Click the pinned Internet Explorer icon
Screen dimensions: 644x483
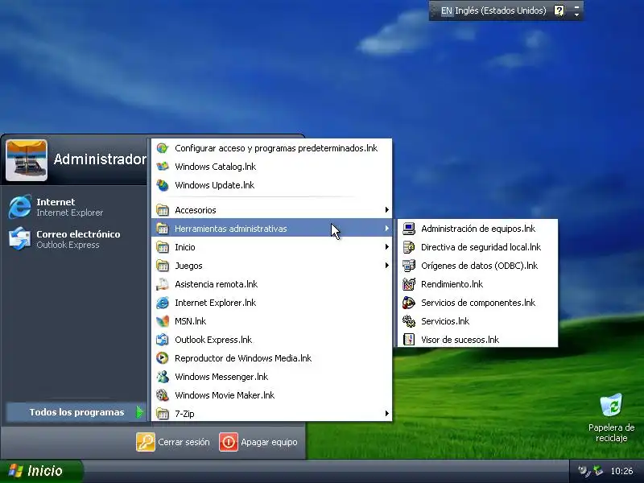[19, 207]
